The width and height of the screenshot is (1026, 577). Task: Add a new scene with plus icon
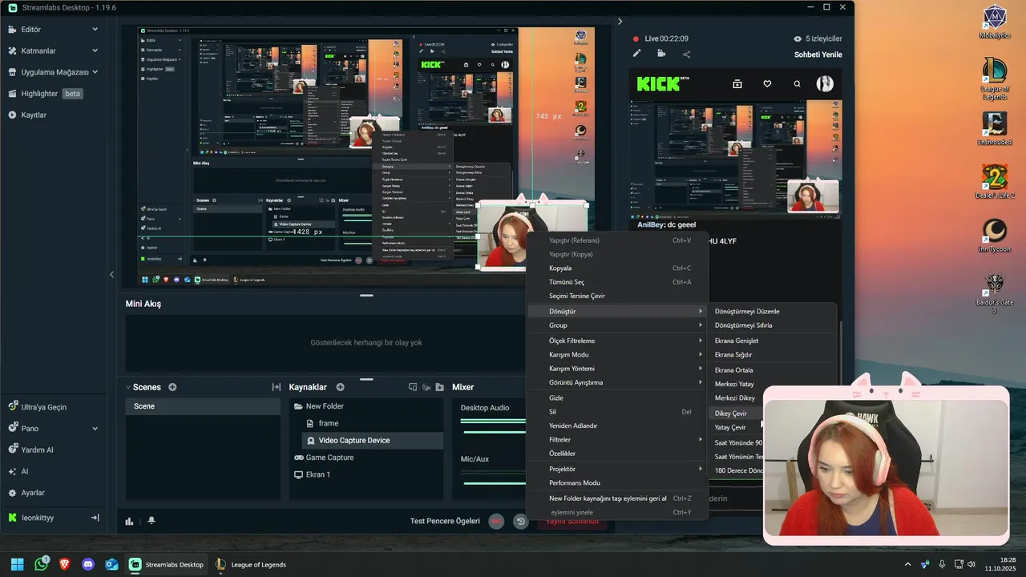pyautogui.click(x=172, y=387)
